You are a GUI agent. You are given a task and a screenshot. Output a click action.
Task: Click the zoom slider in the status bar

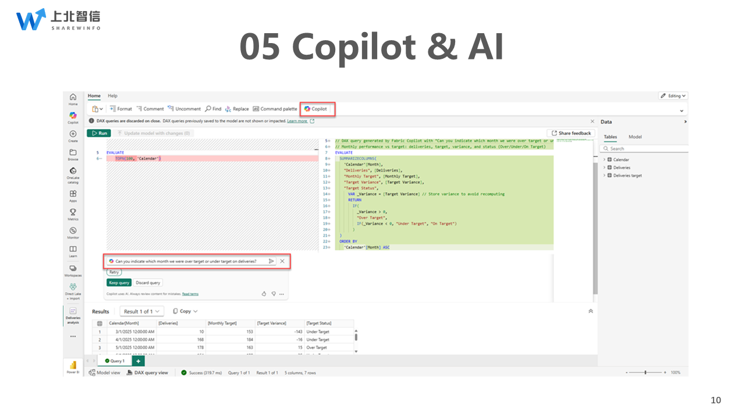645,372
